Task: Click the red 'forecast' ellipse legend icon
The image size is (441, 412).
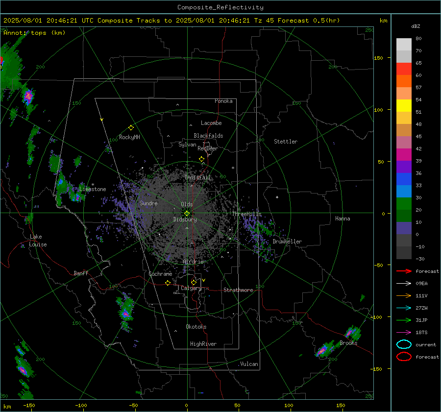Action: [x=404, y=357]
